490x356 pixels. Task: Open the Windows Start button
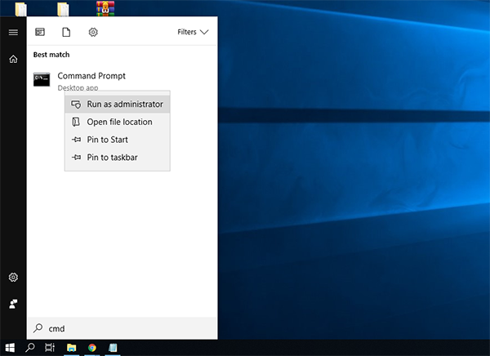click(x=10, y=348)
